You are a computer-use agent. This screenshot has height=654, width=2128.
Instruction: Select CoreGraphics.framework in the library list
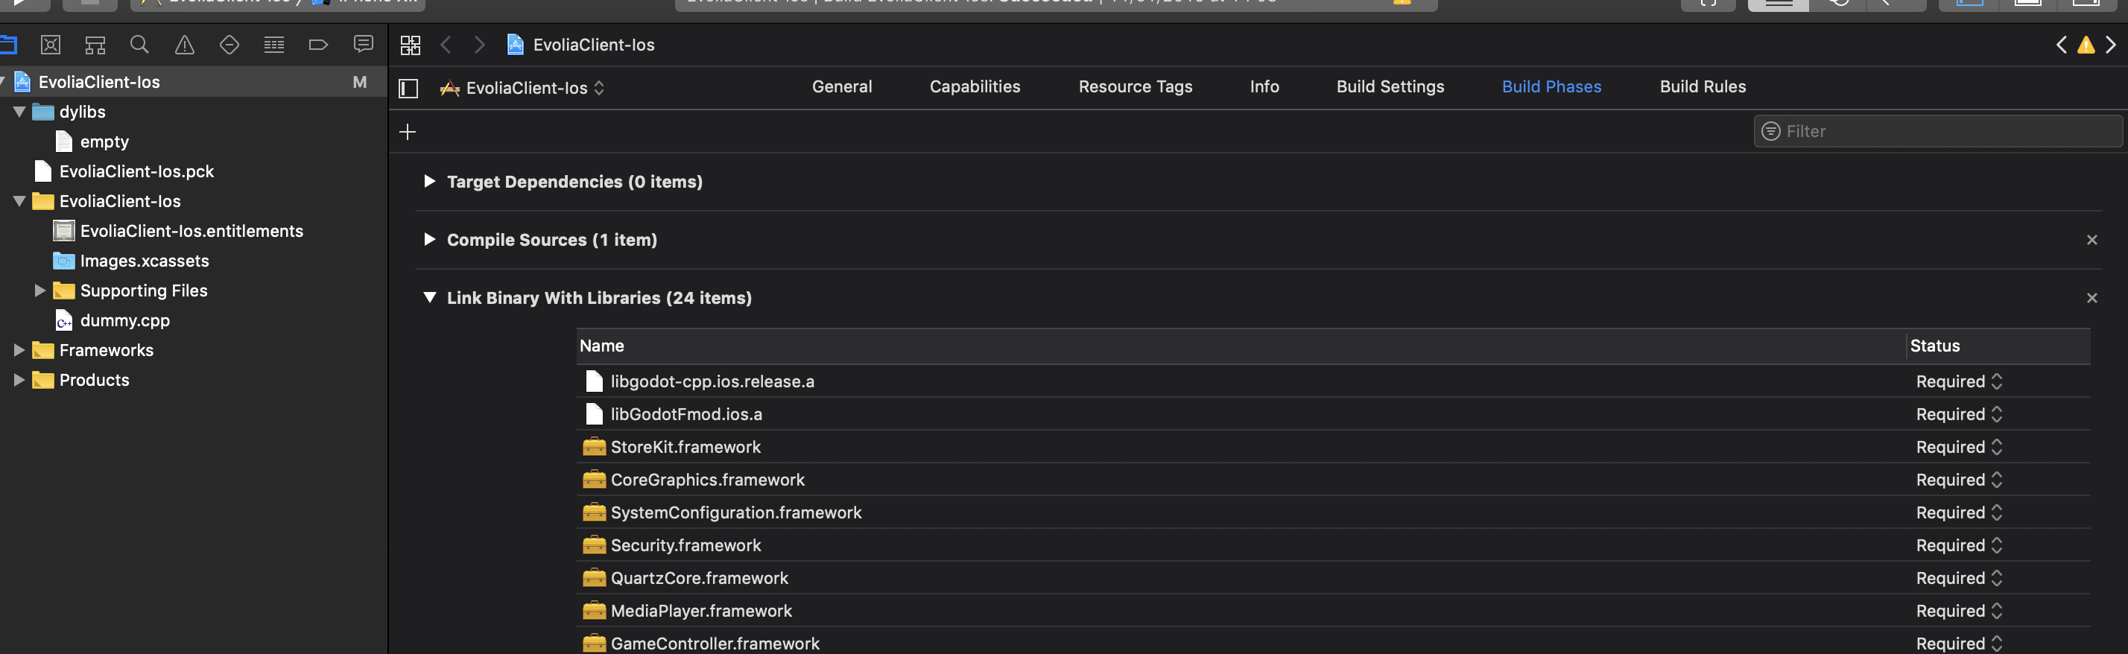point(1333,480)
